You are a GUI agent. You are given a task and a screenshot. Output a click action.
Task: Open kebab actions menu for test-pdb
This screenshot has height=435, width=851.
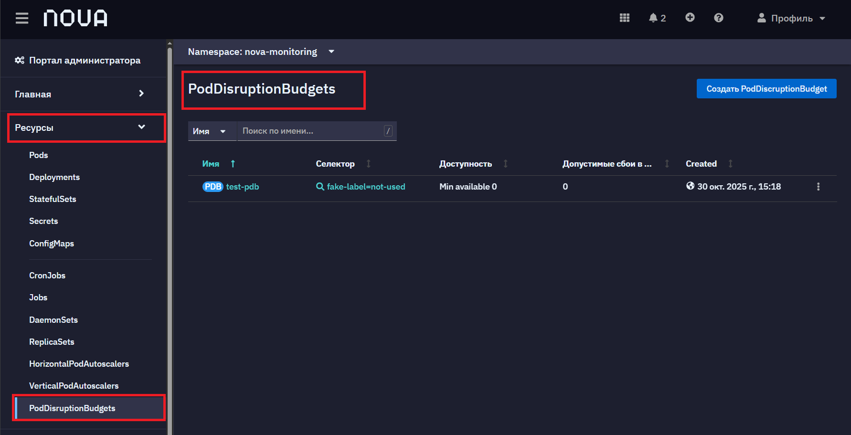818,187
